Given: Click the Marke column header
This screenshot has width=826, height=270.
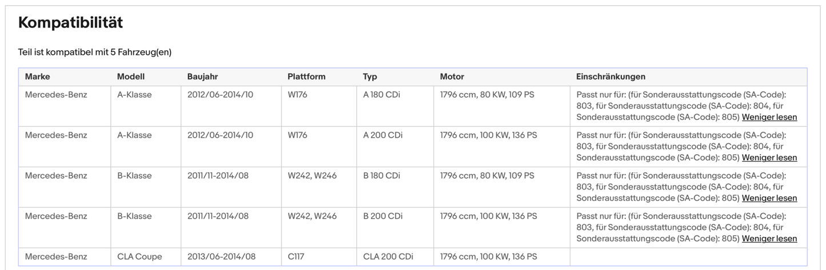Looking at the screenshot, I should pos(38,76).
